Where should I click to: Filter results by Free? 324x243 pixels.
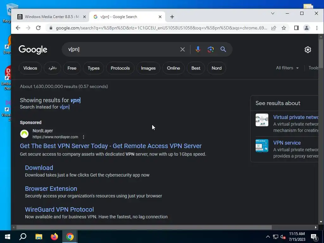[x=72, y=68]
